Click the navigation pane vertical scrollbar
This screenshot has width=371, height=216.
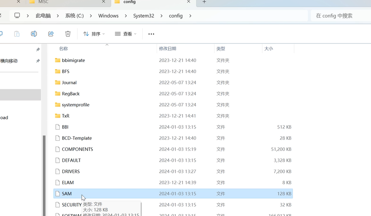44,174
